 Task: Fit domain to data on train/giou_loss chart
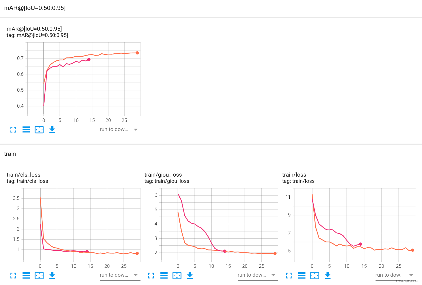(177, 275)
